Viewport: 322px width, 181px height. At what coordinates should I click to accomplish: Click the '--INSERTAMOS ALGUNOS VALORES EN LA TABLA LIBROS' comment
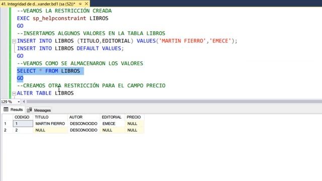[x=91, y=33]
